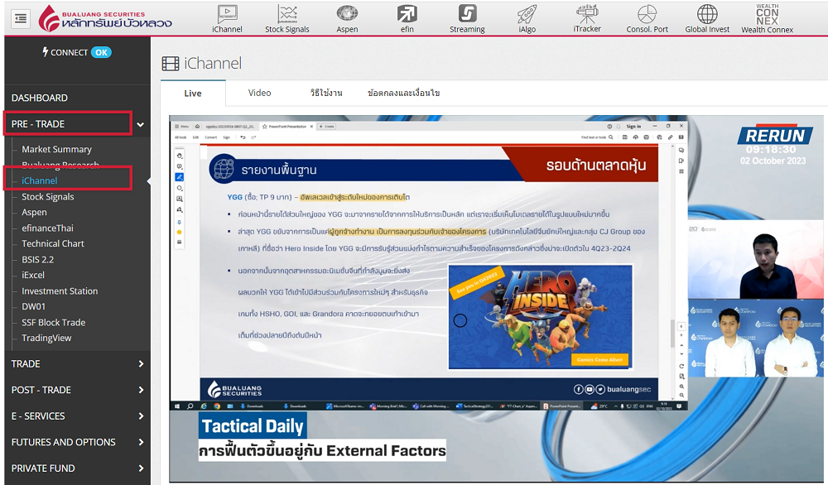Open iChannel from the top toolbar
828x485 pixels.
[227, 19]
